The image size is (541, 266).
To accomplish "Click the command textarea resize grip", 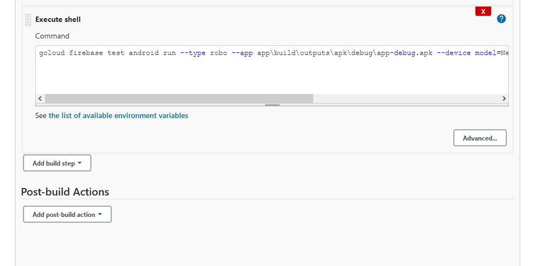I will [272, 105].
